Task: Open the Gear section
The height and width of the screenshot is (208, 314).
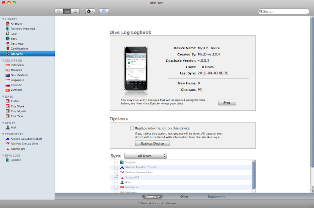Action: (14, 34)
